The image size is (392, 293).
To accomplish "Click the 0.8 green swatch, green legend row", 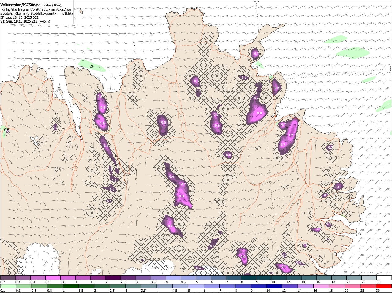I will pos(55,287).
